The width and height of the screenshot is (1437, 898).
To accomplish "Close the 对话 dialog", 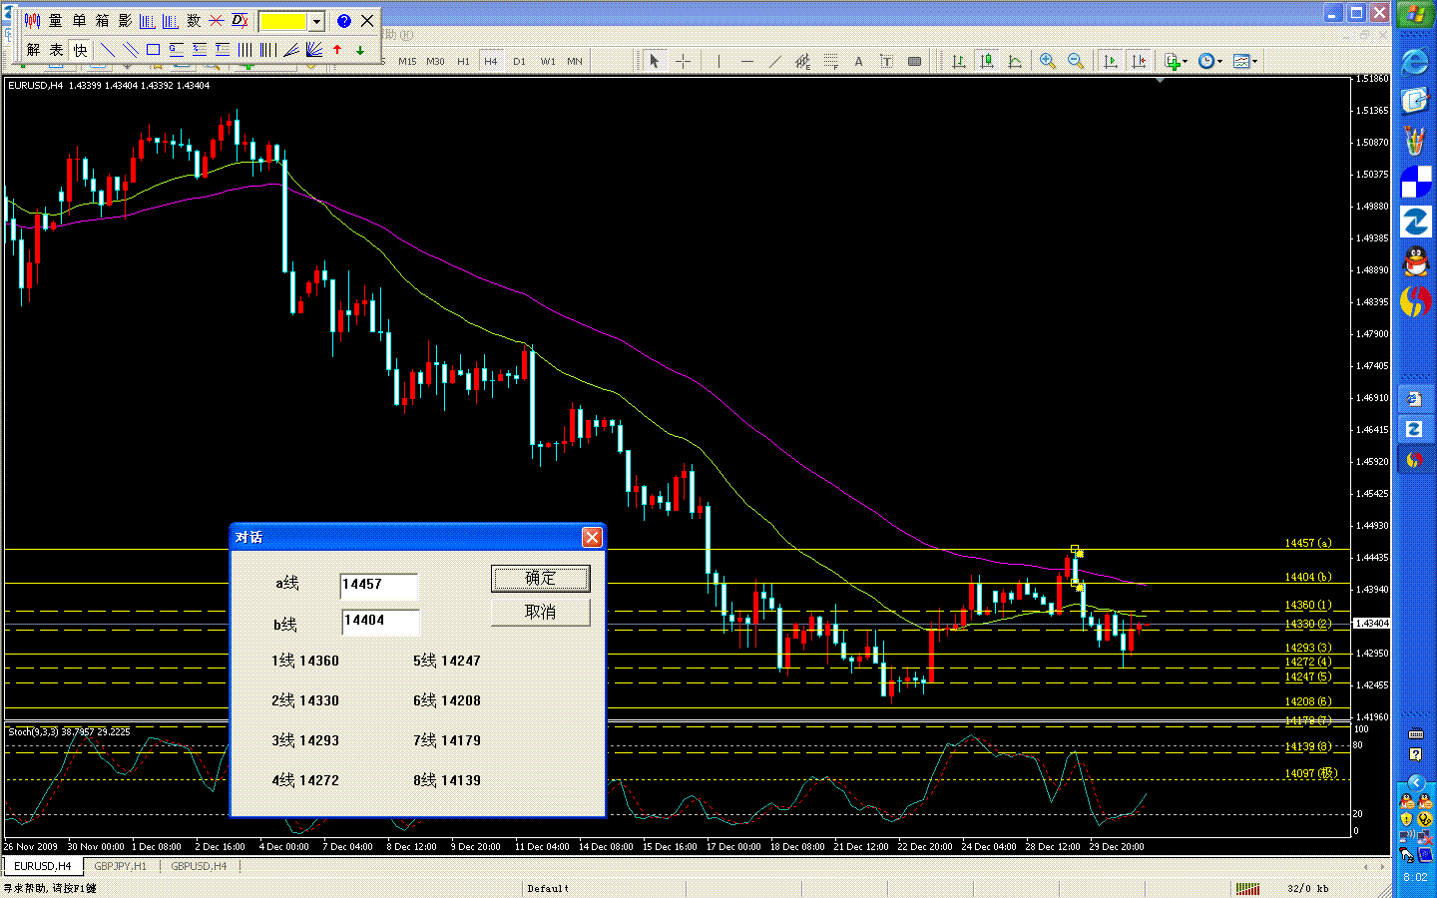I will click(592, 537).
